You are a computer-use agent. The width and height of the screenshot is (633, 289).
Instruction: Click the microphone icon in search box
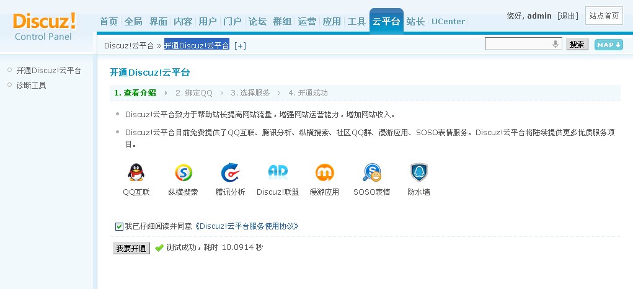coord(556,44)
